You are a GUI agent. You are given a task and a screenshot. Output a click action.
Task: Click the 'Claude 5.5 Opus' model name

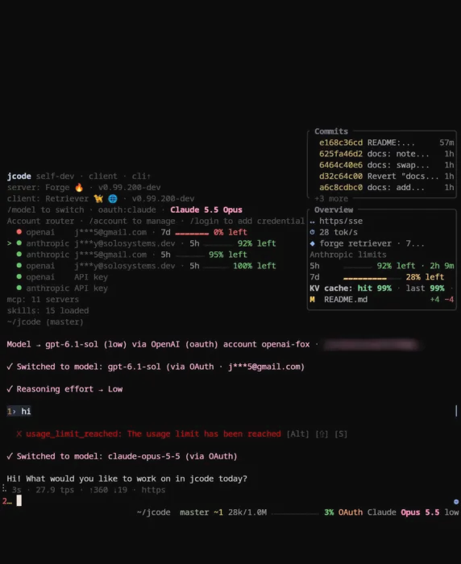(206, 209)
